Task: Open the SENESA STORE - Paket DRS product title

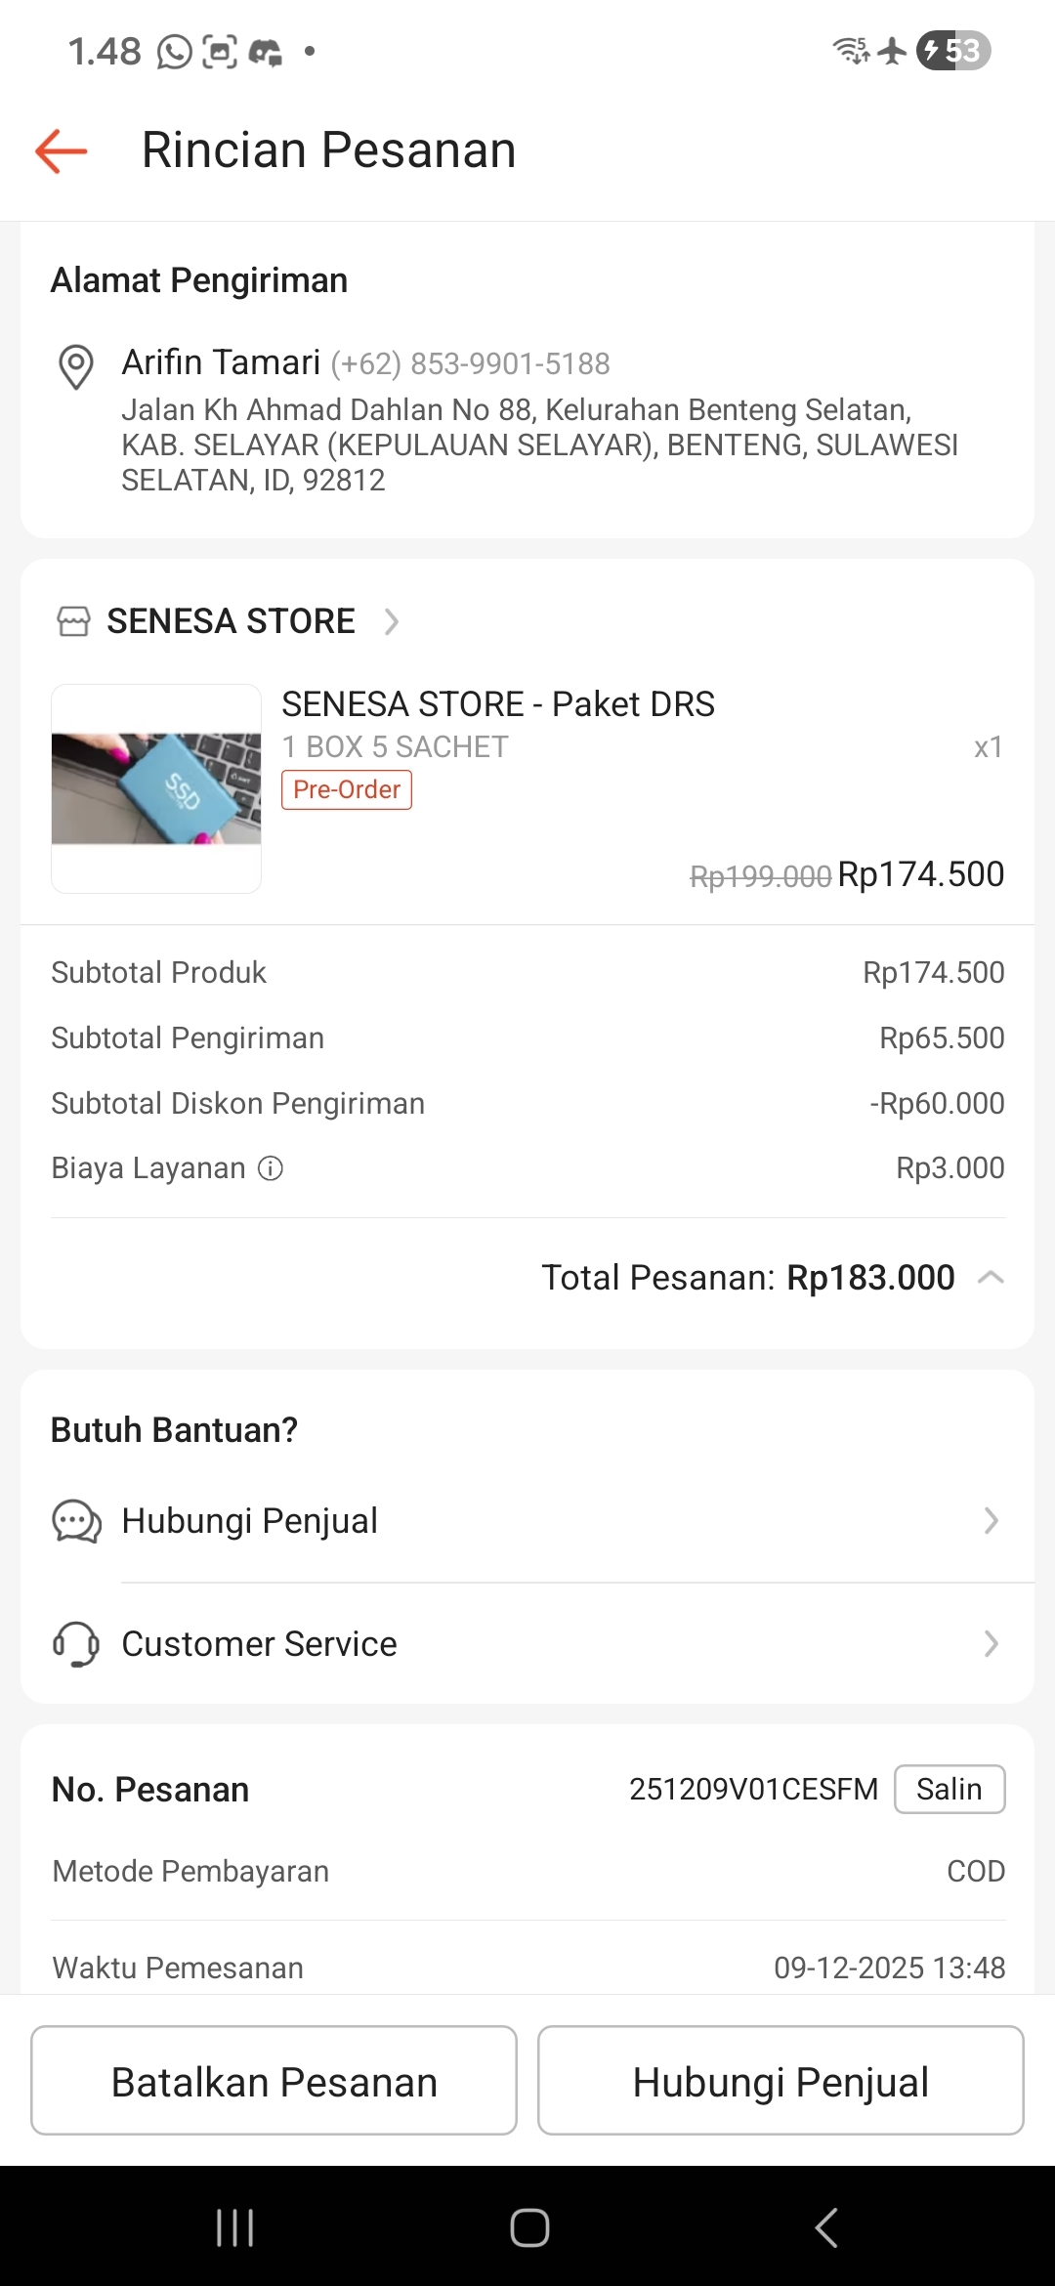Action: (498, 704)
